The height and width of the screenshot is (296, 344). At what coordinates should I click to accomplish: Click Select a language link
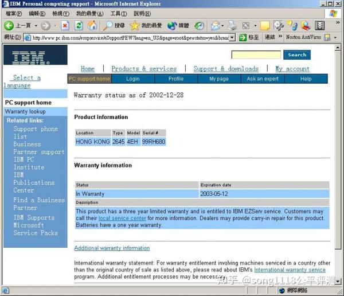coord(22,81)
